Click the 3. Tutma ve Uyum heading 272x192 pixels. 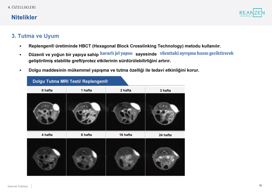coord(35,36)
